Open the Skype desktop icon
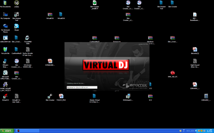 pyautogui.click(x=17, y=26)
